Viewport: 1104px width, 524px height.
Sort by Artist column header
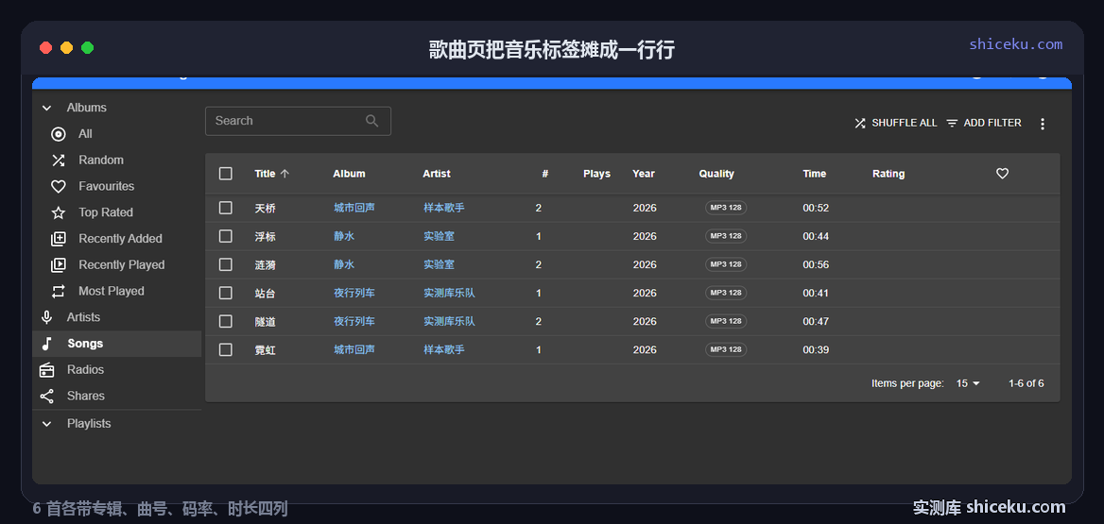pos(437,174)
